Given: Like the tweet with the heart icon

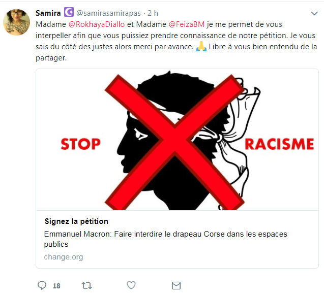Looking at the screenshot, I should click(x=131, y=285).
